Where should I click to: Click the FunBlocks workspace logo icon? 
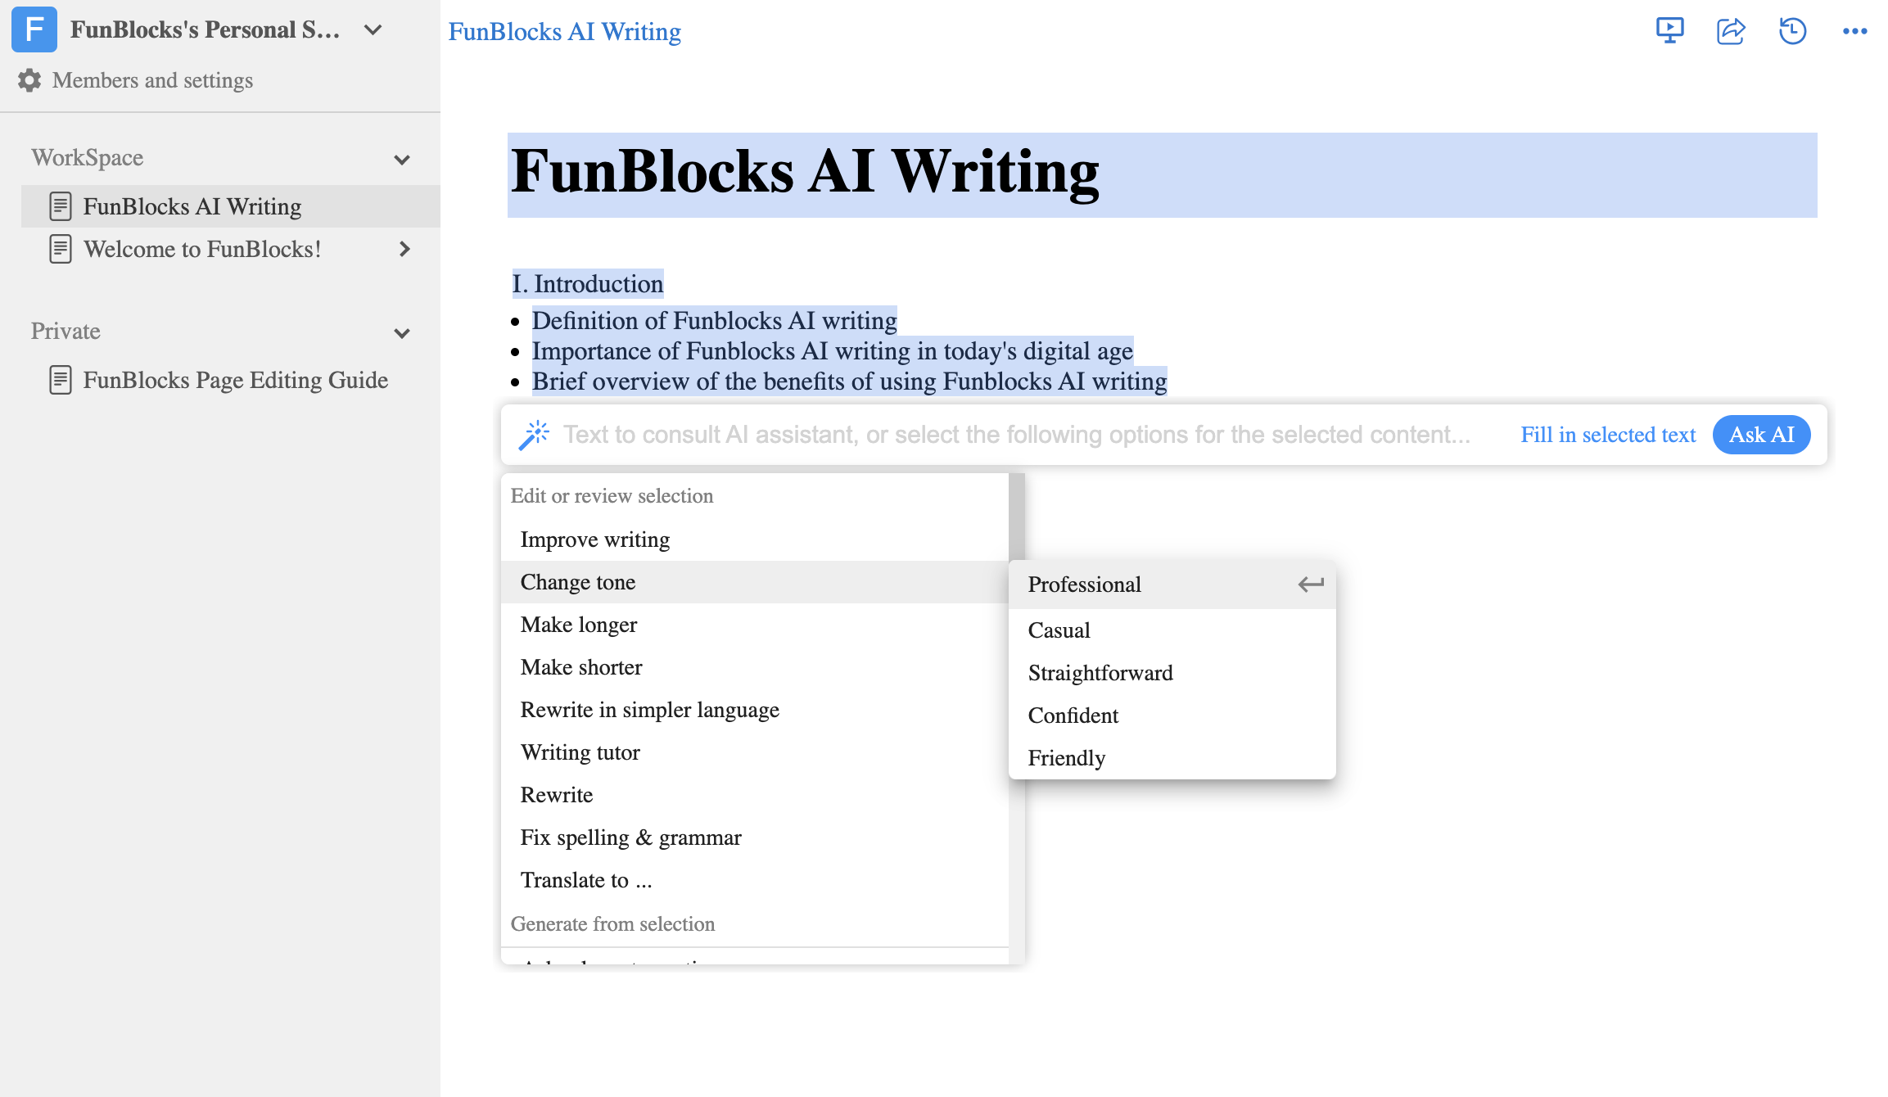pyautogui.click(x=34, y=29)
